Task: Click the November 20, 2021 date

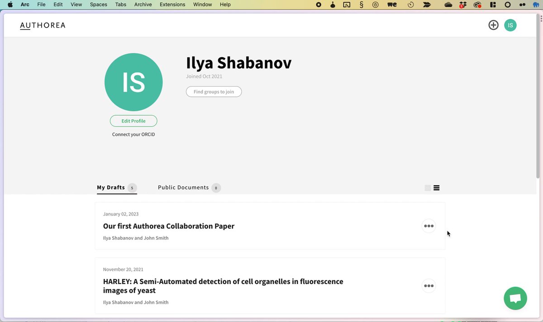Action: click(123, 269)
